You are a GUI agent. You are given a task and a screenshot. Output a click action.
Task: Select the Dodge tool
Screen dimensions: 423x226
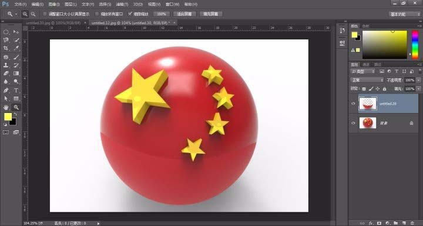[16, 81]
